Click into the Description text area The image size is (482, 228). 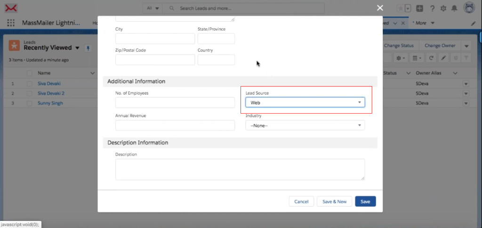coord(240,169)
